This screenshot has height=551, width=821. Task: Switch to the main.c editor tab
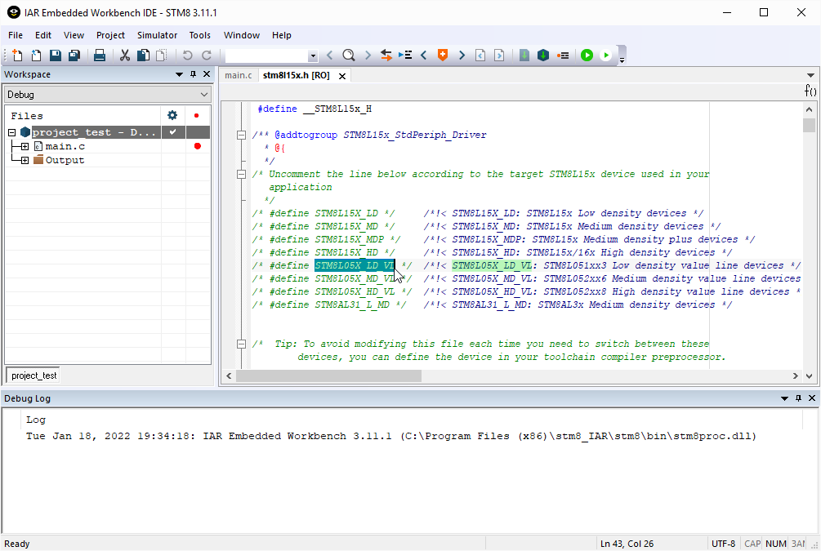239,75
